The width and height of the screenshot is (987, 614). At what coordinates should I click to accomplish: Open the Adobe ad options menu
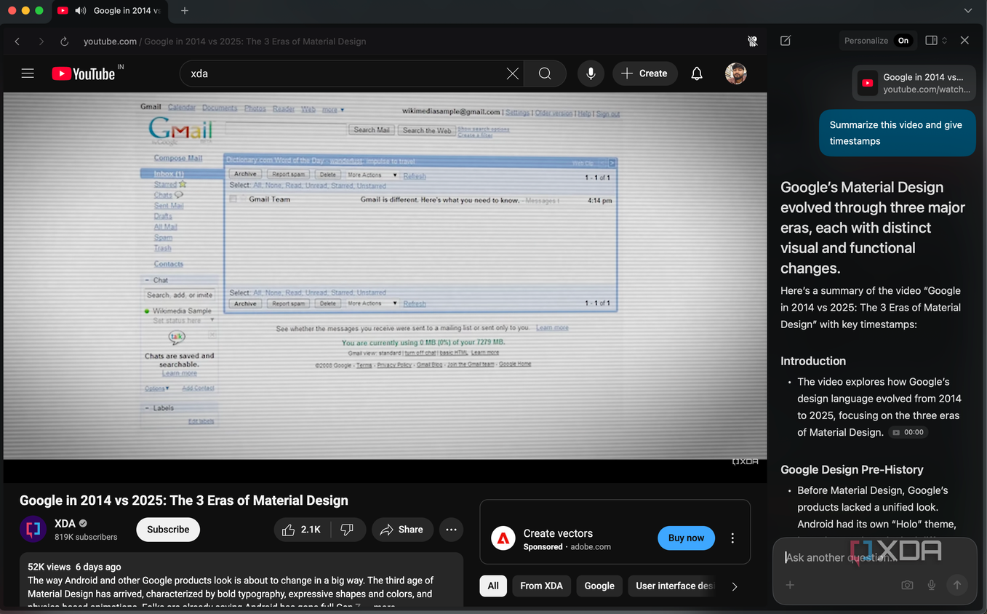pos(732,538)
